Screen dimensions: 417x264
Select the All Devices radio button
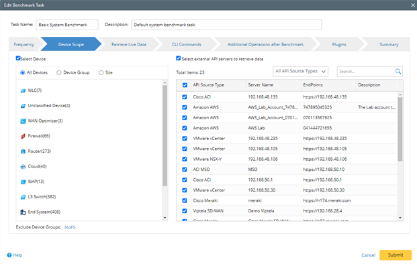click(23, 72)
